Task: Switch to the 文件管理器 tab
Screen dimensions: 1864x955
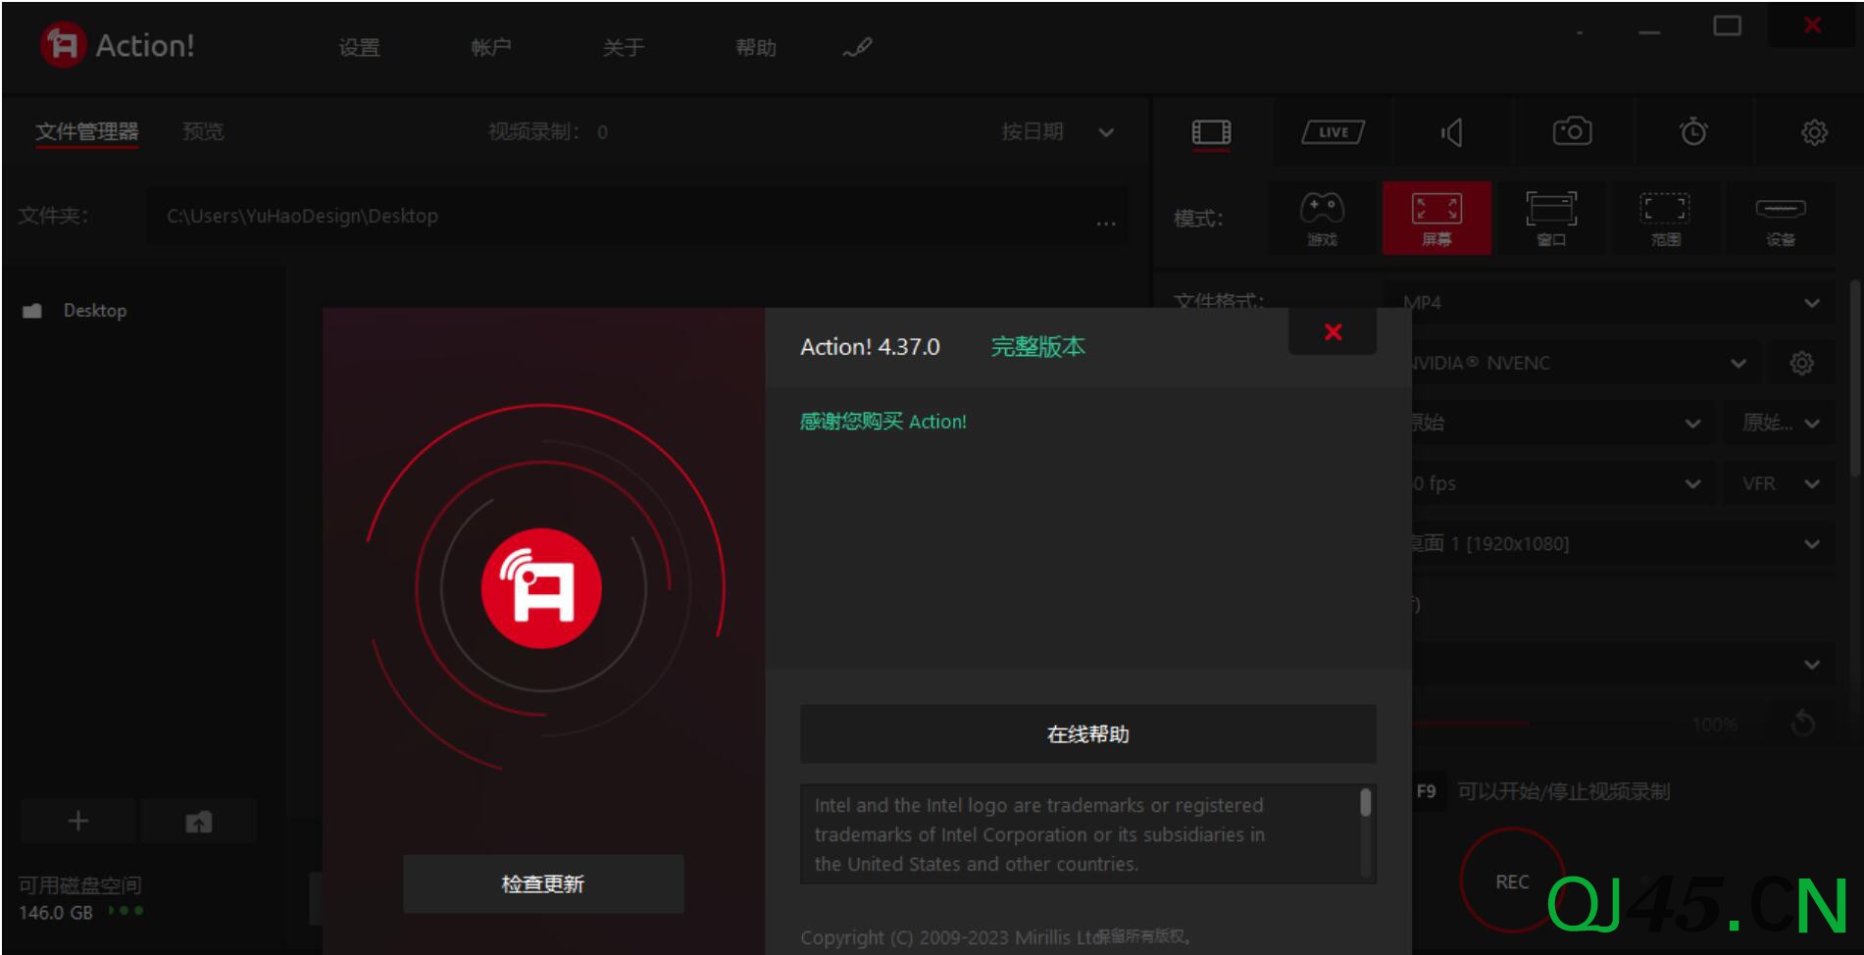Action: click(86, 131)
